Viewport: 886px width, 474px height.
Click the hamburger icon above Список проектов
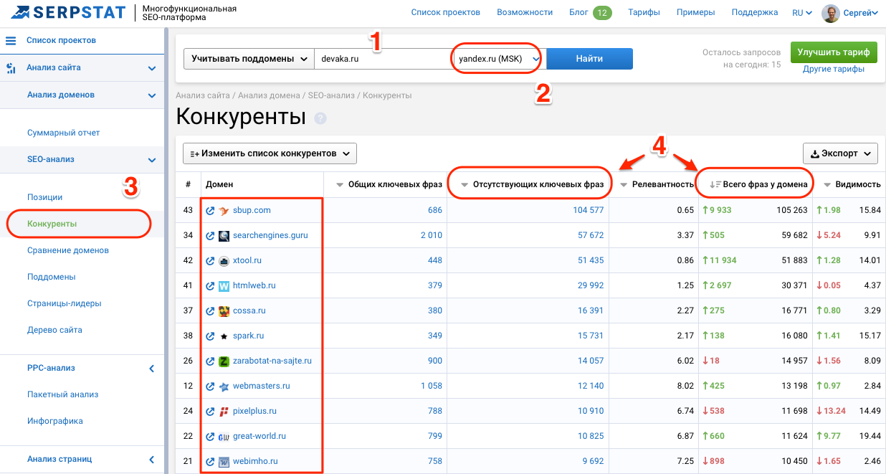10,40
